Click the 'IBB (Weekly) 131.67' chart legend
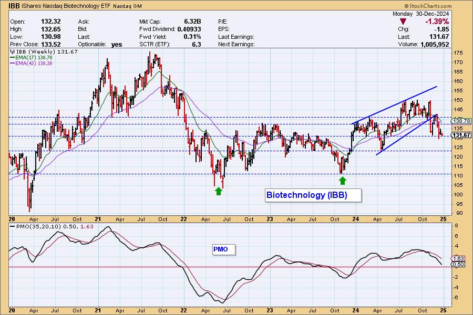The width and height of the screenshot is (473, 315). [47, 52]
